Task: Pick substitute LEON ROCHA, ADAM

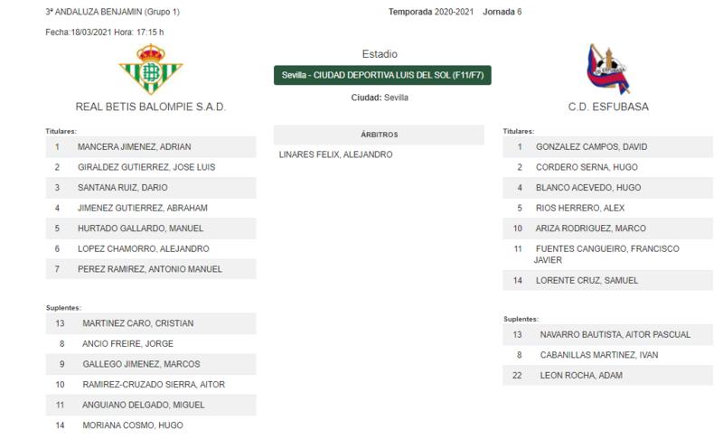Action: [x=607, y=375]
